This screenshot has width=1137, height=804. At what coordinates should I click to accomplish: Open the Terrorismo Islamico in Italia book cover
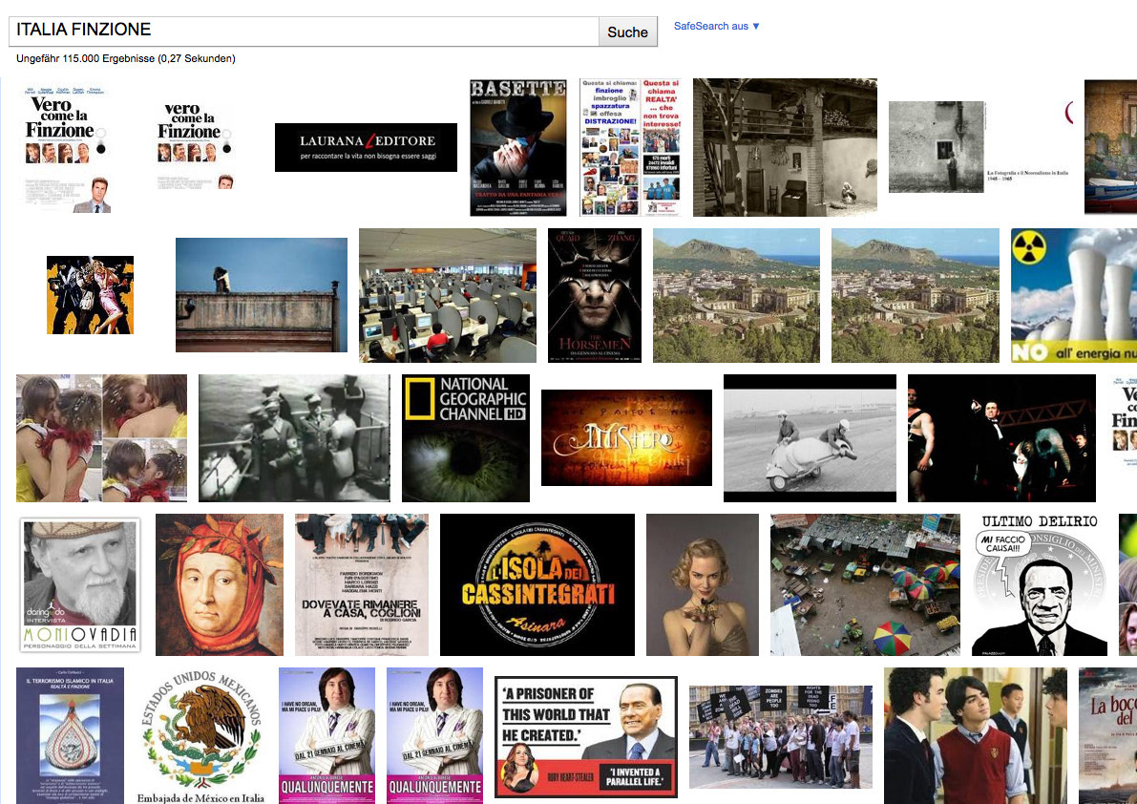71,735
